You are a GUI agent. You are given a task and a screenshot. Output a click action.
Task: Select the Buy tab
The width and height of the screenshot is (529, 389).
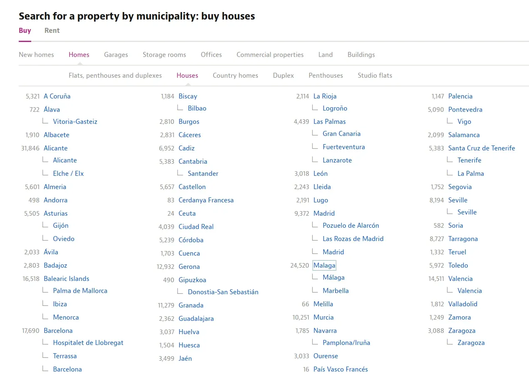[25, 30]
